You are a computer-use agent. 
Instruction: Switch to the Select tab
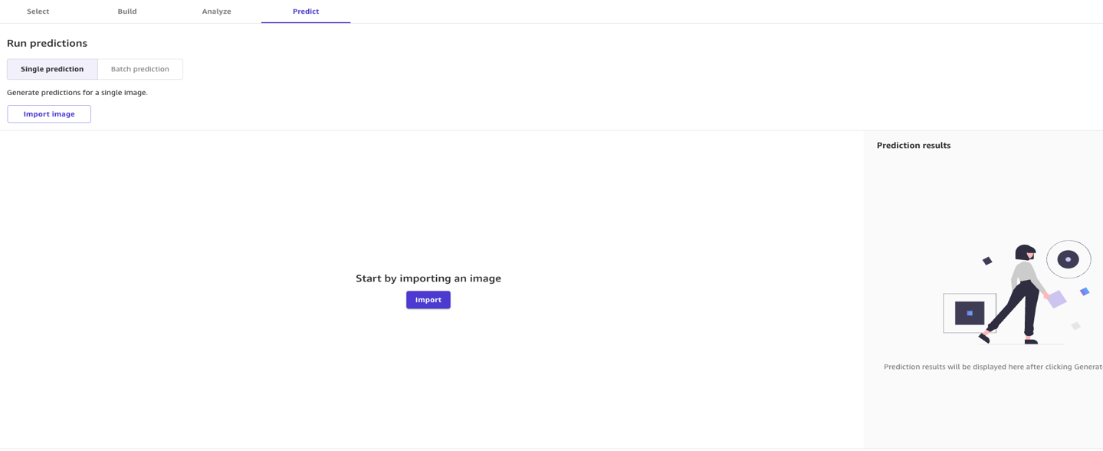click(x=37, y=12)
